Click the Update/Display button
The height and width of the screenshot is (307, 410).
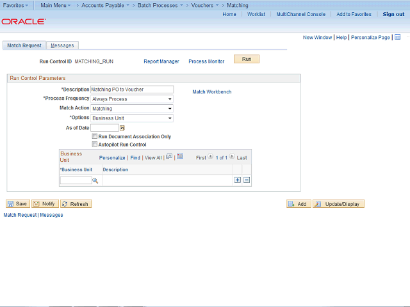[338, 204]
